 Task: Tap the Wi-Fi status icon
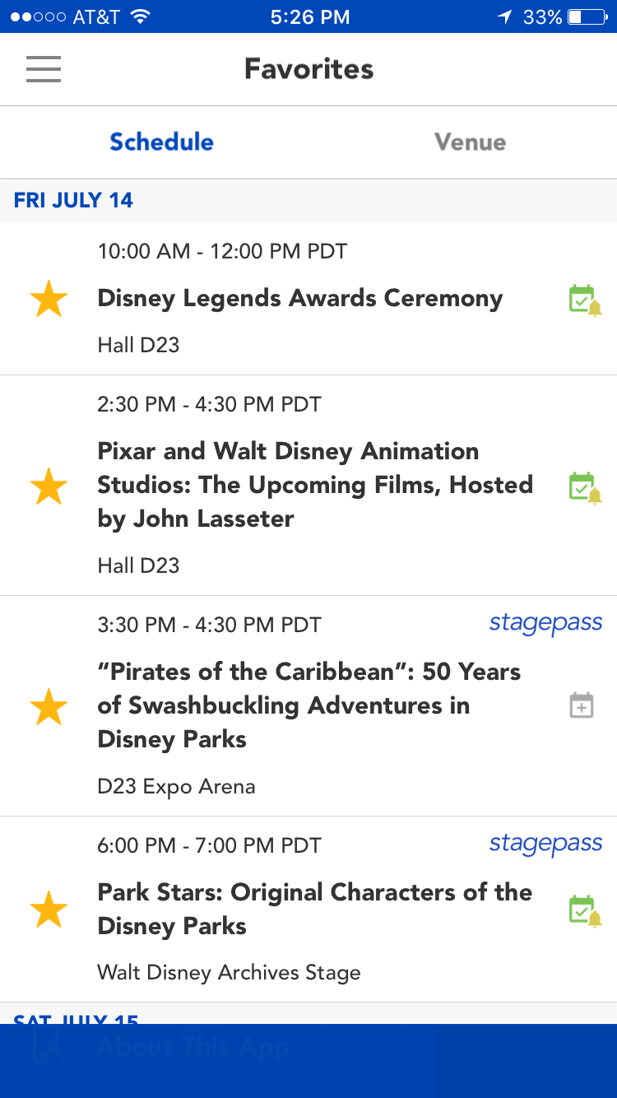pos(140,16)
